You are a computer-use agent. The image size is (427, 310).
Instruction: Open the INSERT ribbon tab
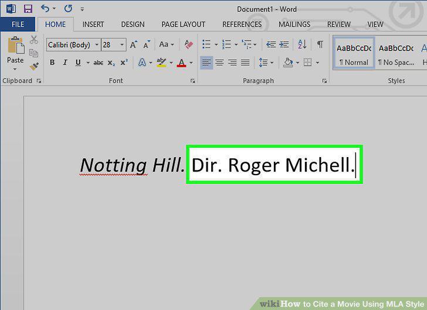pyautogui.click(x=93, y=25)
